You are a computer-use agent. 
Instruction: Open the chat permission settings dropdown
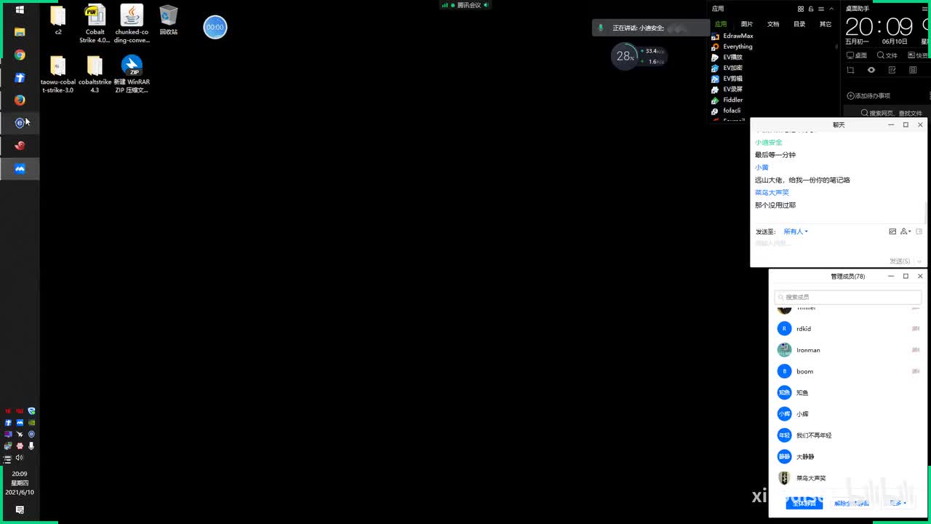tap(906, 231)
